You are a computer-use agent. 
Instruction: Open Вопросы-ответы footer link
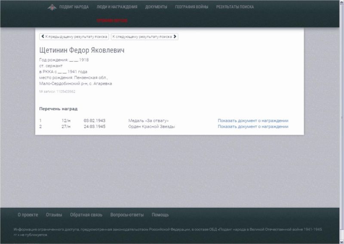pos(127,215)
